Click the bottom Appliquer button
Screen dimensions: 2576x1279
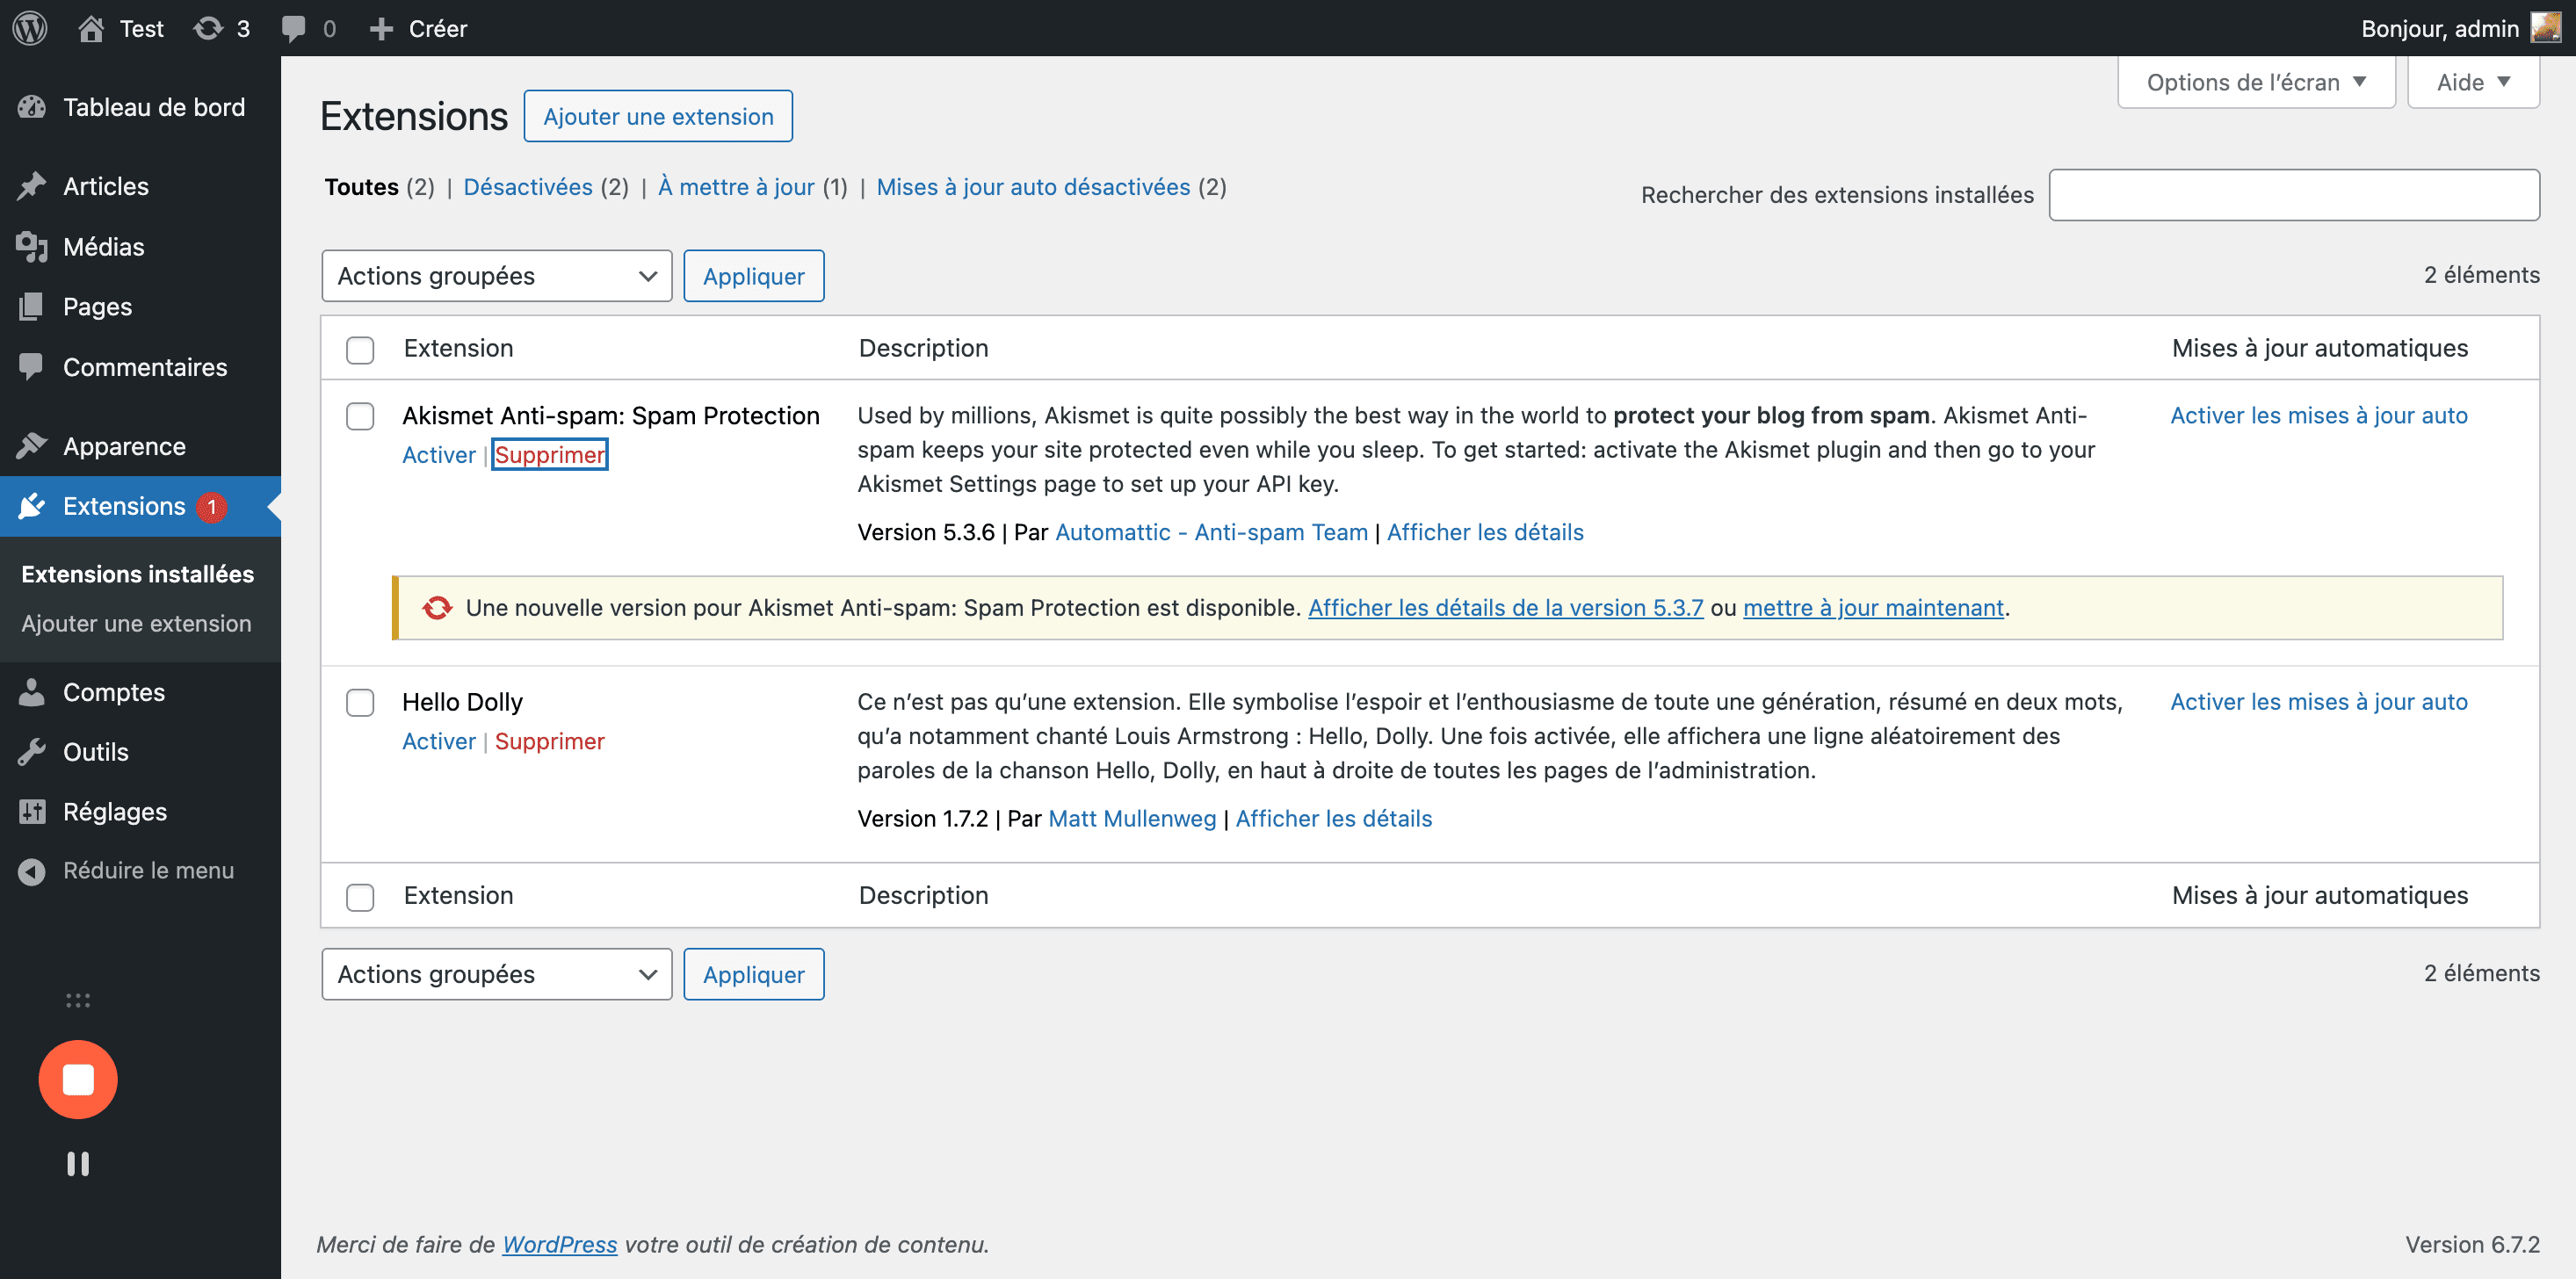click(x=754, y=974)
